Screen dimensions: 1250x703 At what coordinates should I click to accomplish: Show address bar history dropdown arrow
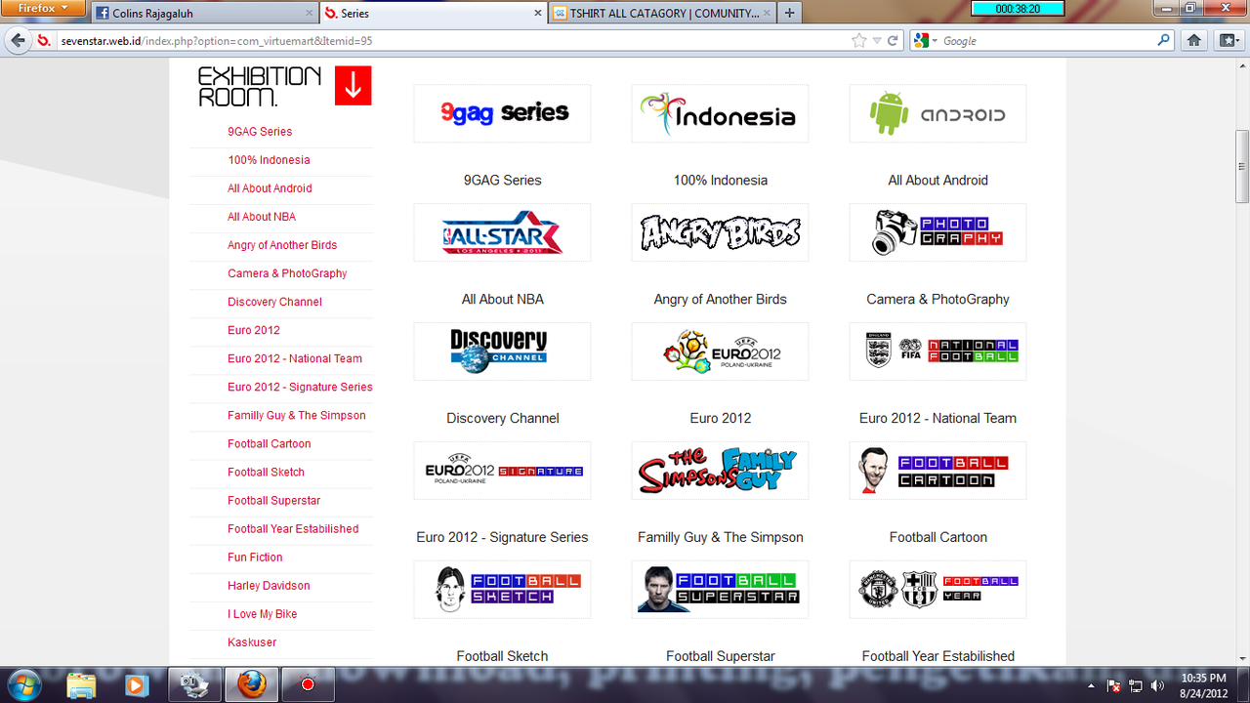click(877, 41)
